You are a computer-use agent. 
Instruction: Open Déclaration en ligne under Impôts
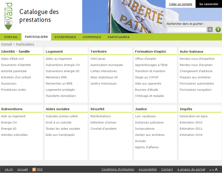193,116
